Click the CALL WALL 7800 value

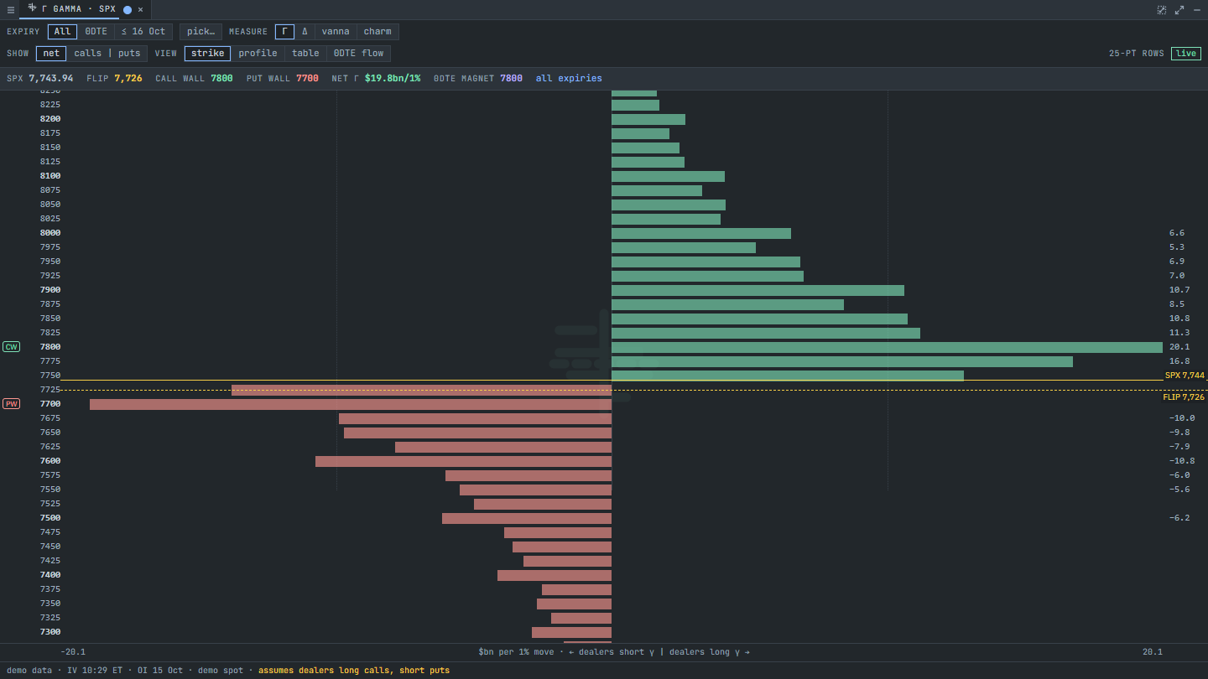(x=221, y=79)
